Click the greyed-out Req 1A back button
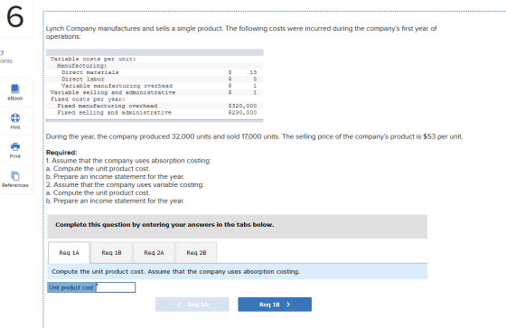The image size is (506, 328). pos(192,305)
